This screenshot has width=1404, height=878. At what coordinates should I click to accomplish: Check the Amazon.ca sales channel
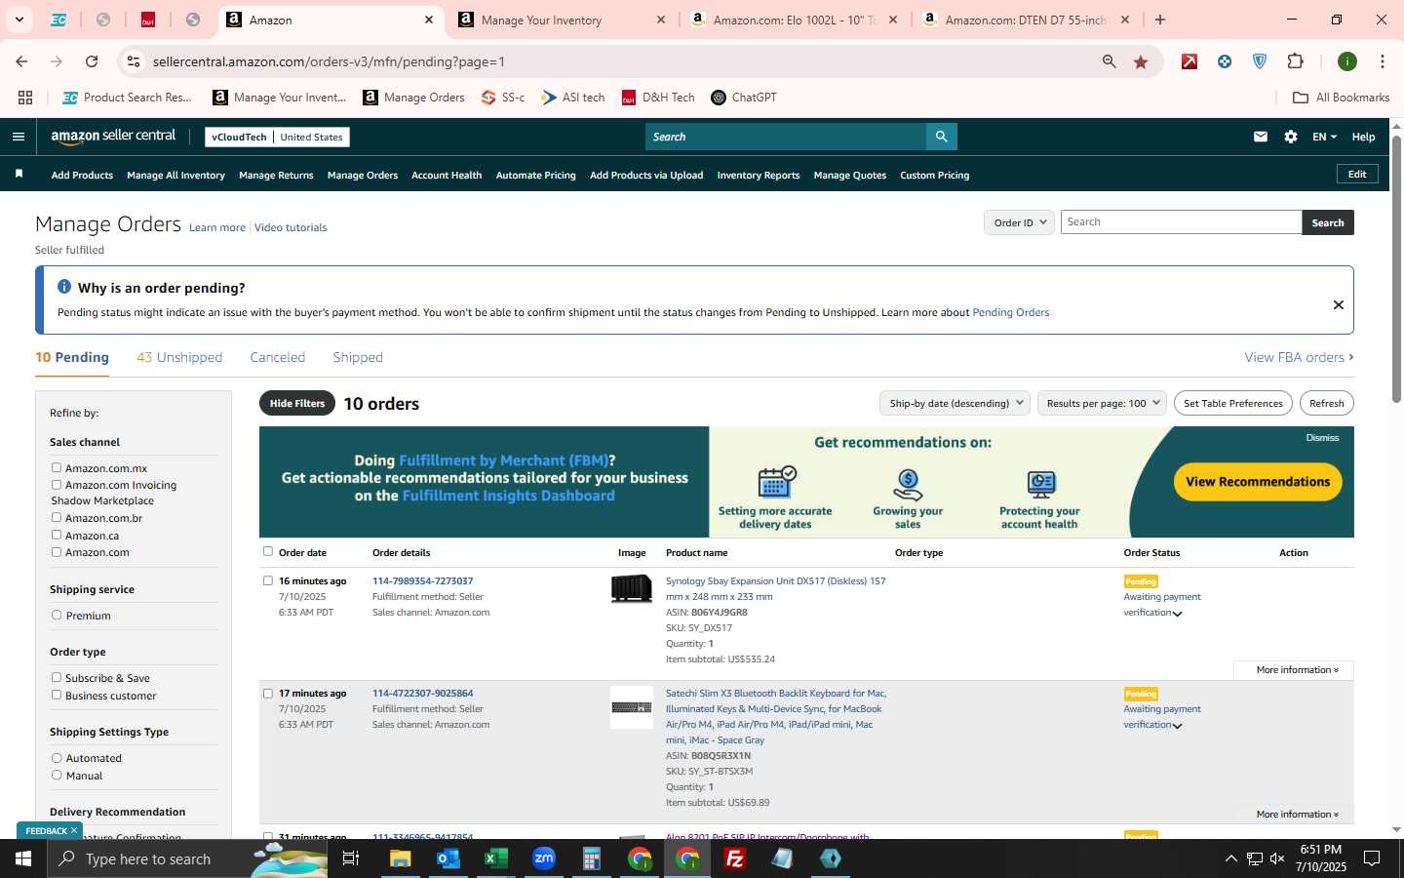coord(57,535)
